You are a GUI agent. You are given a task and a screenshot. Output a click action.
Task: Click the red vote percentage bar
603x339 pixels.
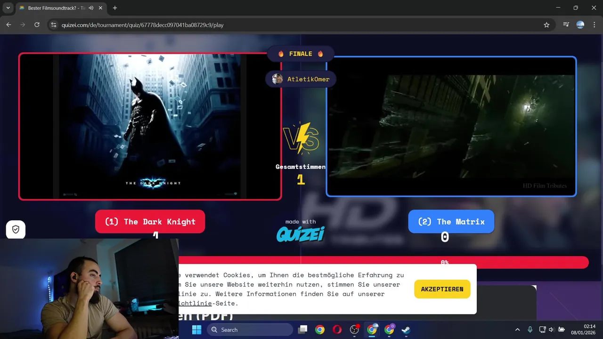point(383,262)
